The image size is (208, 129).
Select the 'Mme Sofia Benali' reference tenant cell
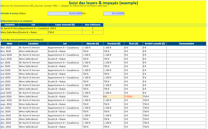[x=10, y=33]
